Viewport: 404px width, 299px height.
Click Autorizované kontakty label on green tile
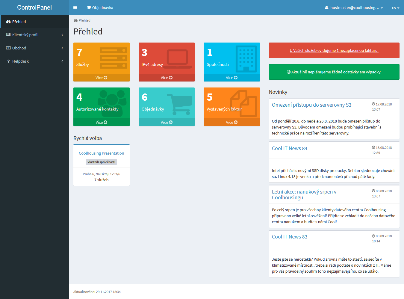[x=97, y=109]
